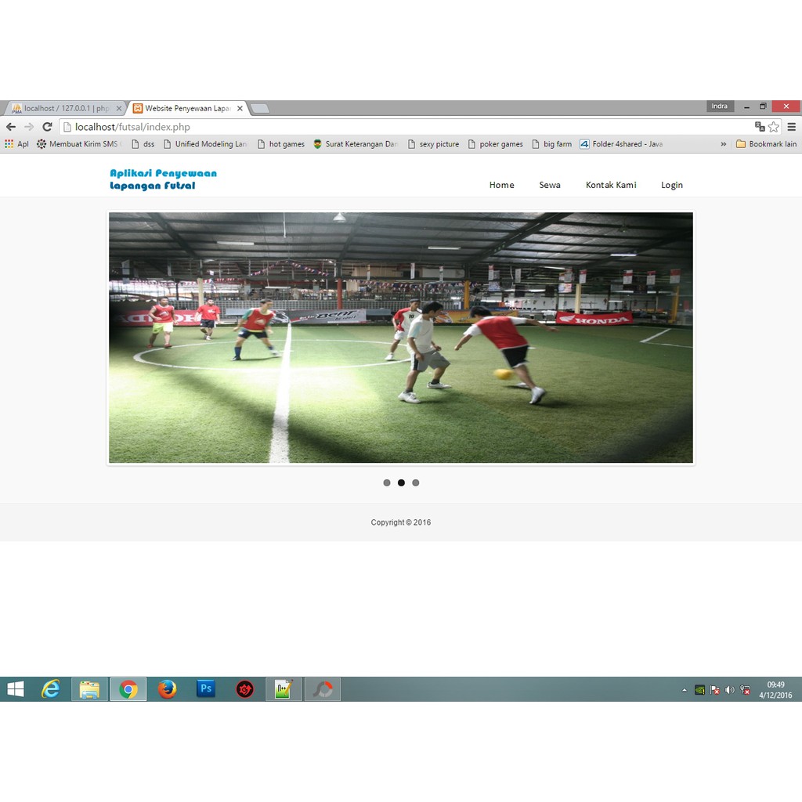
Task: Select the first carousel slide dot
Action: click(387, 482)
